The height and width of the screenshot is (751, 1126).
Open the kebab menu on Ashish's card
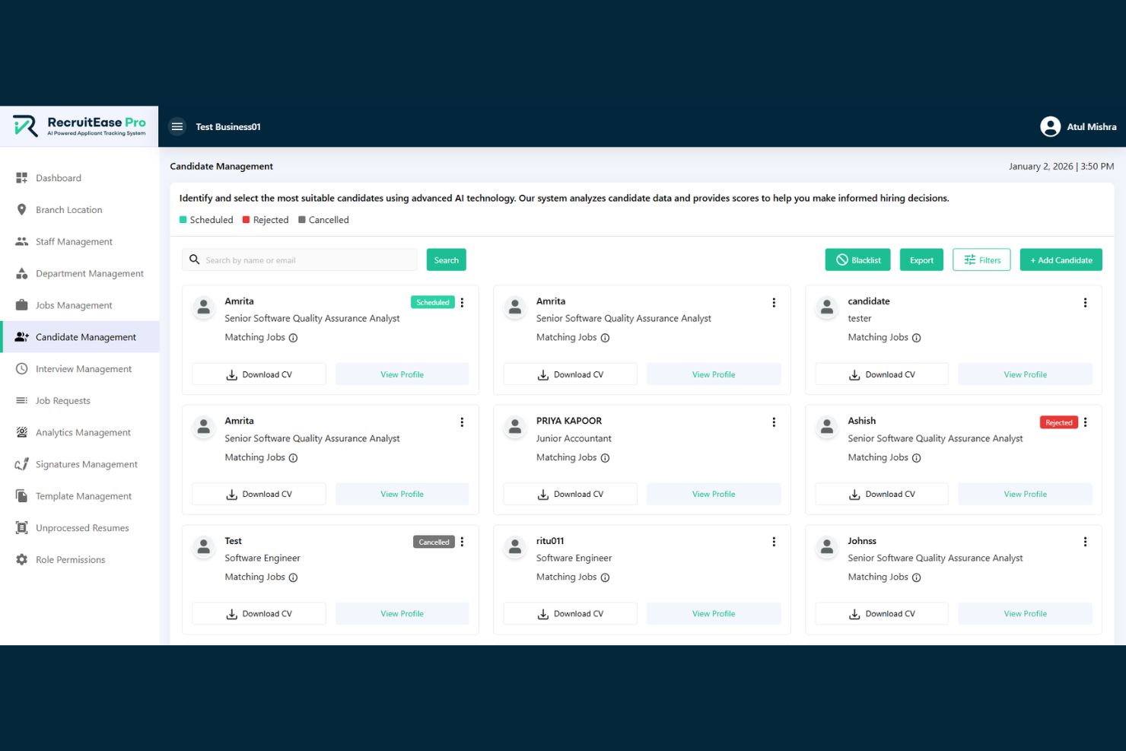[x=1086, y=422]
